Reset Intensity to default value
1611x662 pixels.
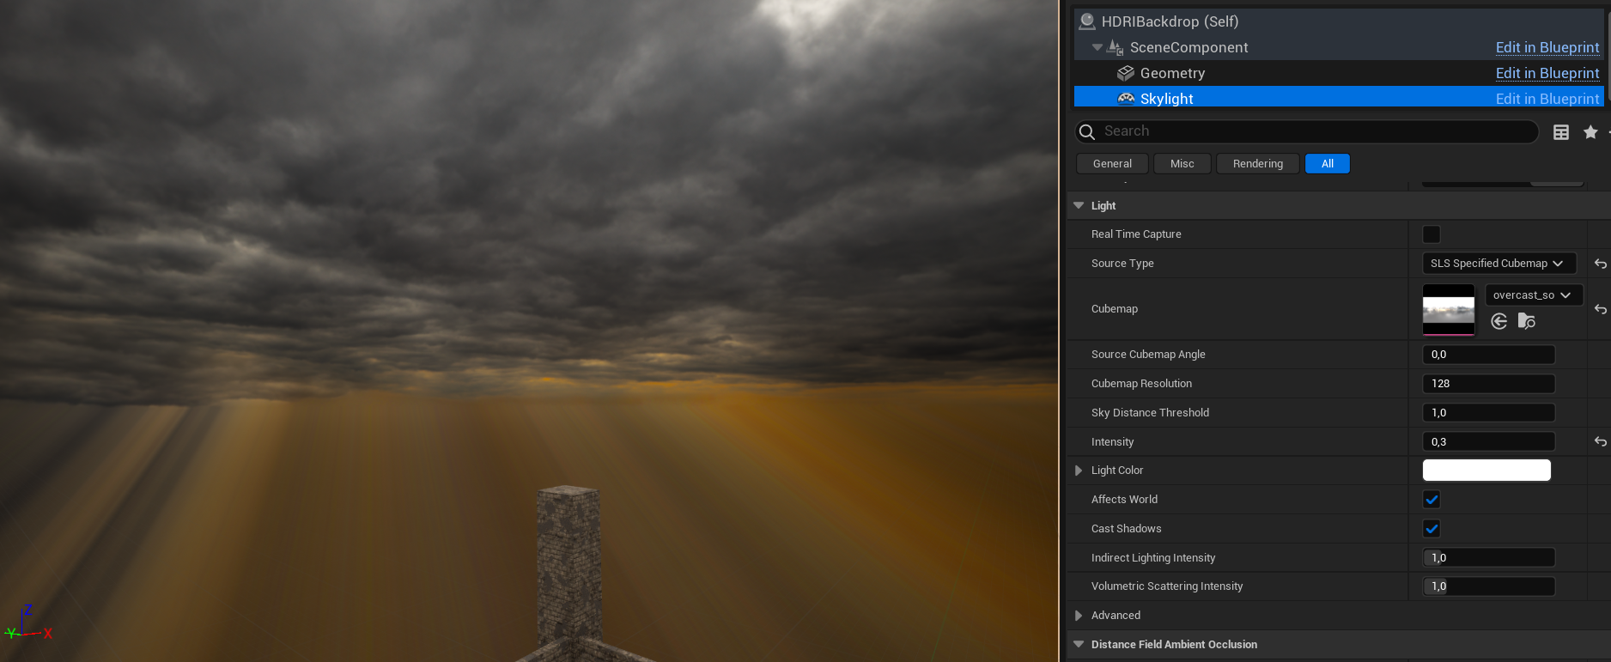point(1601,441)
